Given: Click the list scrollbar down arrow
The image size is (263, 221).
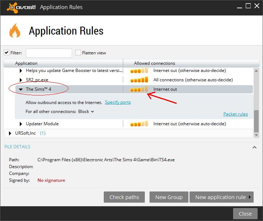Looking at the screenshot, I should (256, 135).
